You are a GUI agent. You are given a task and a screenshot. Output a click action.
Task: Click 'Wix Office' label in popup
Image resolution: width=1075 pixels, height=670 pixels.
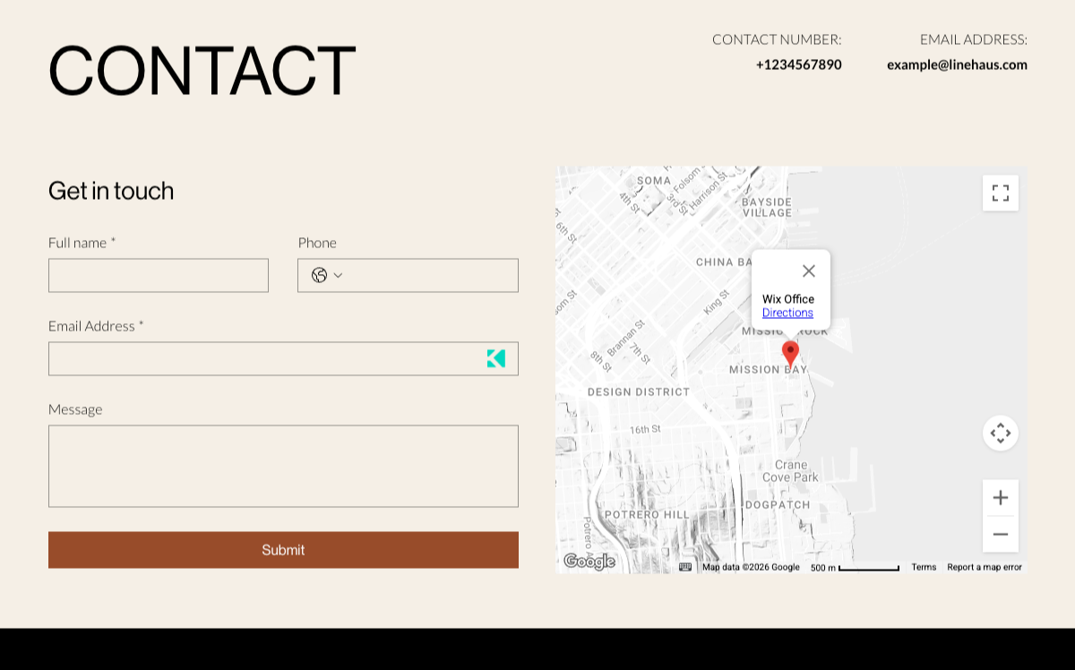[x=788, y=299]
